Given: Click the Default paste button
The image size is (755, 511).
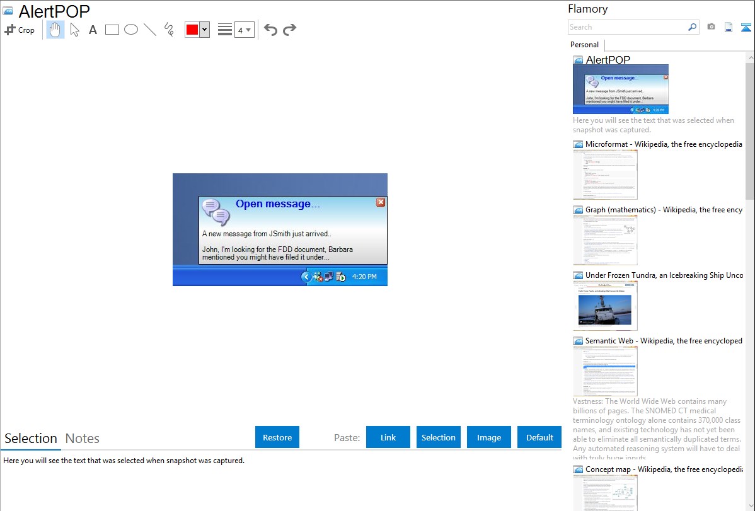Looking at the screenshot, I should (x=539, y=437).
